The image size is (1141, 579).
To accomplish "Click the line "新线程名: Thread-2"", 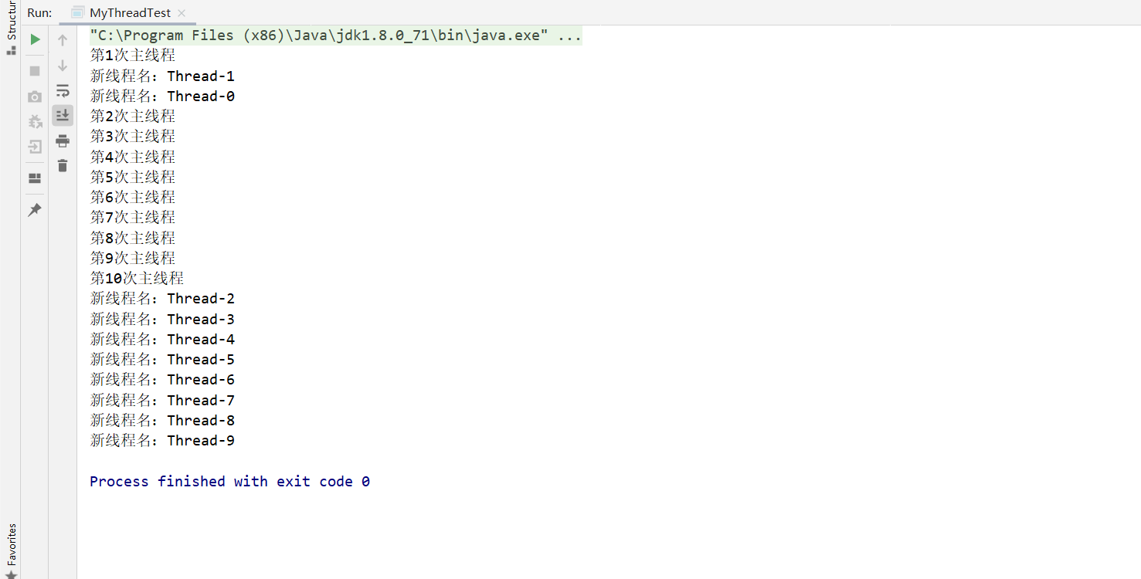I will point(162,299).
